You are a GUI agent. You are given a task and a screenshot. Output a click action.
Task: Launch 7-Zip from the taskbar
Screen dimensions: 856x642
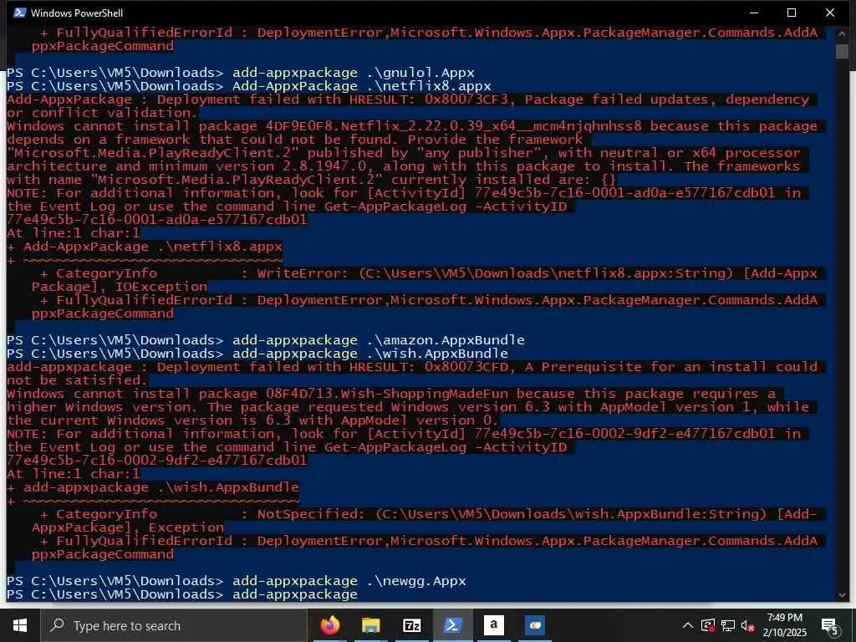411,625
